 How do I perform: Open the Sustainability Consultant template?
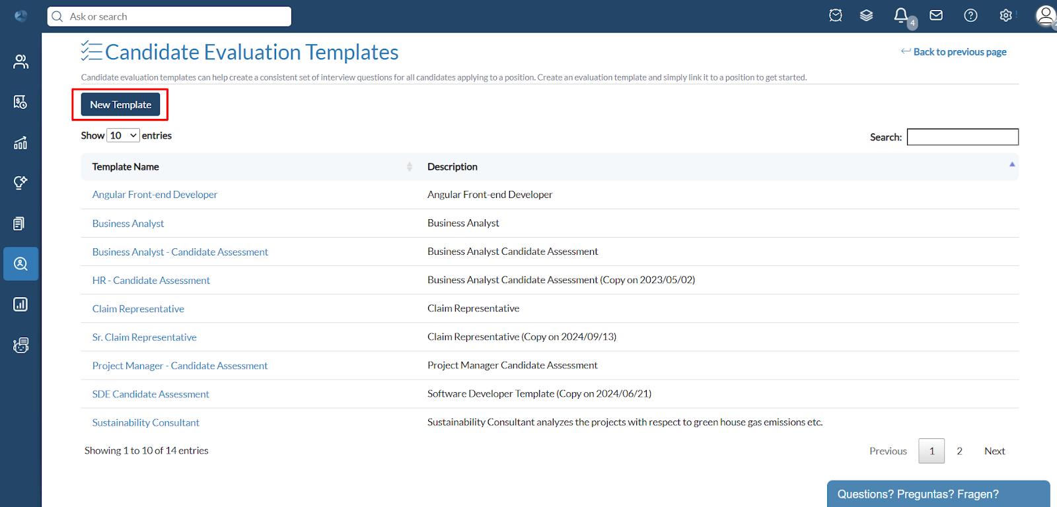(x=146, y=422)
